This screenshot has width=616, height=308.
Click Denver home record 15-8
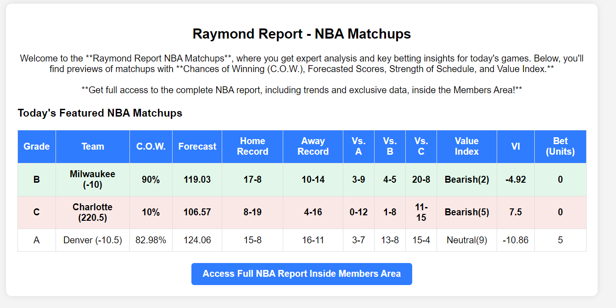click(252, 240)
